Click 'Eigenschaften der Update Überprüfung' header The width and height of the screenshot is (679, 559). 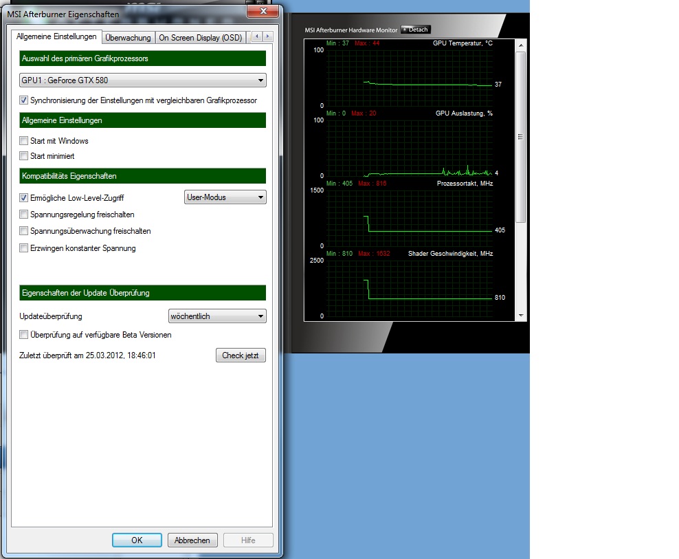click(x=142, y=293)
